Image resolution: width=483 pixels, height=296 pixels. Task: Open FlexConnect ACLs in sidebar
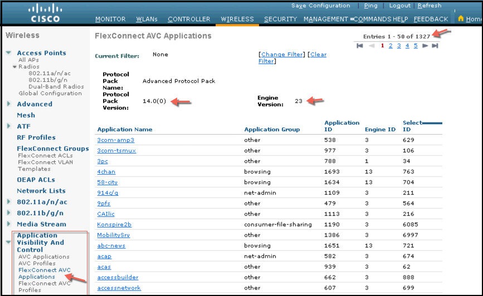tap(45, 156)
